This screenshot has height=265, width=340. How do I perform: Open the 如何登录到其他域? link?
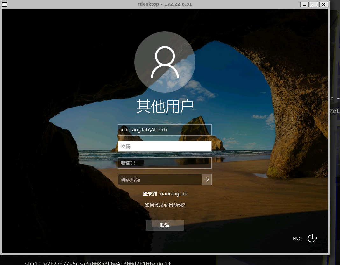click(165, 205)
